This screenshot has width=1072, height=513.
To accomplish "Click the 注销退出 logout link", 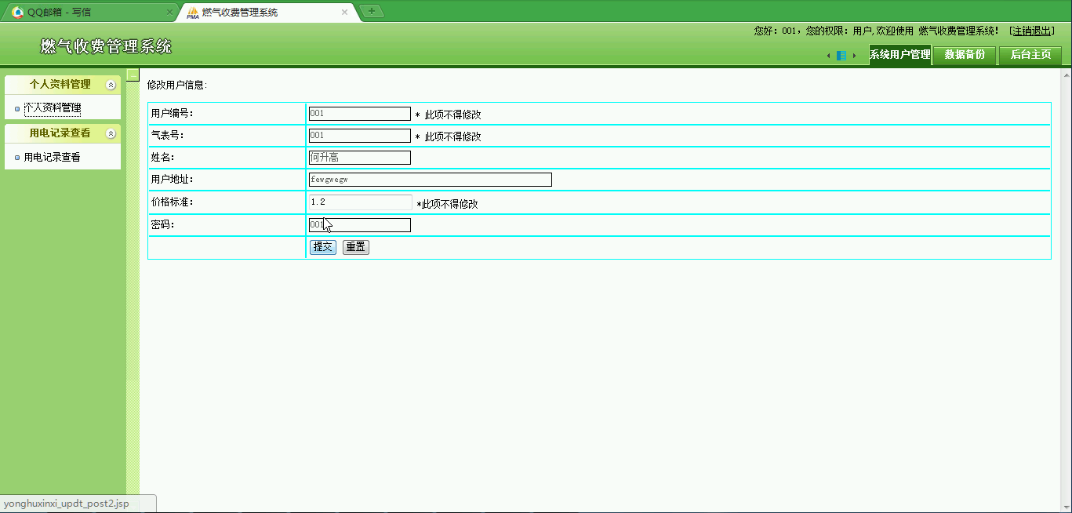I will click(x=1032, y=31).
